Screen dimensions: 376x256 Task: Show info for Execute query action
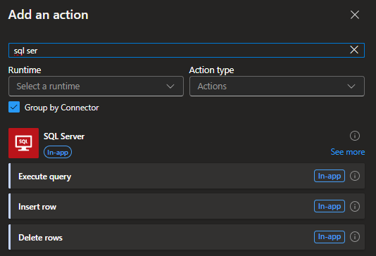pos(355,176)
